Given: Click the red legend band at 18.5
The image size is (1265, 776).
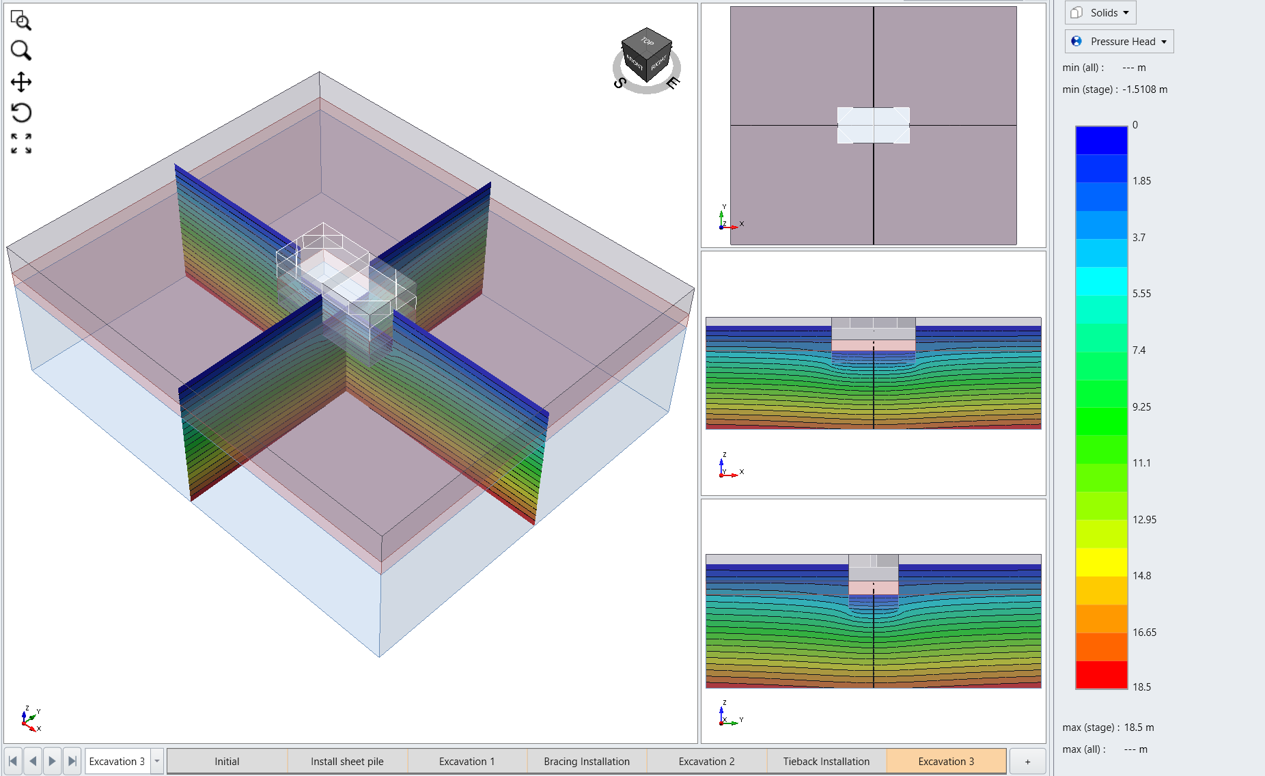Looking at the screenshot, I should coord(1101,674).
